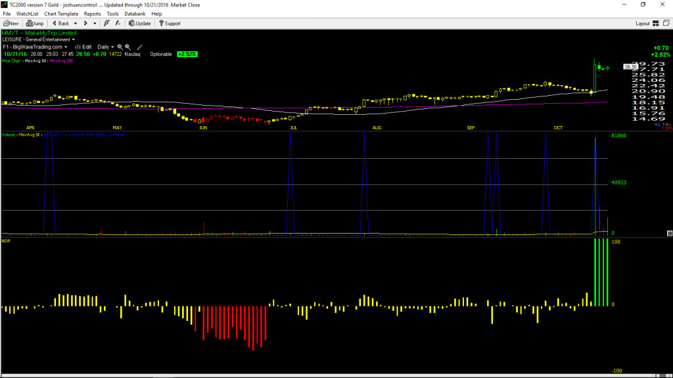The height and width of the screenshot is (378, 673).
Task: Open the Tools menu
Action: tap(112, 14)
